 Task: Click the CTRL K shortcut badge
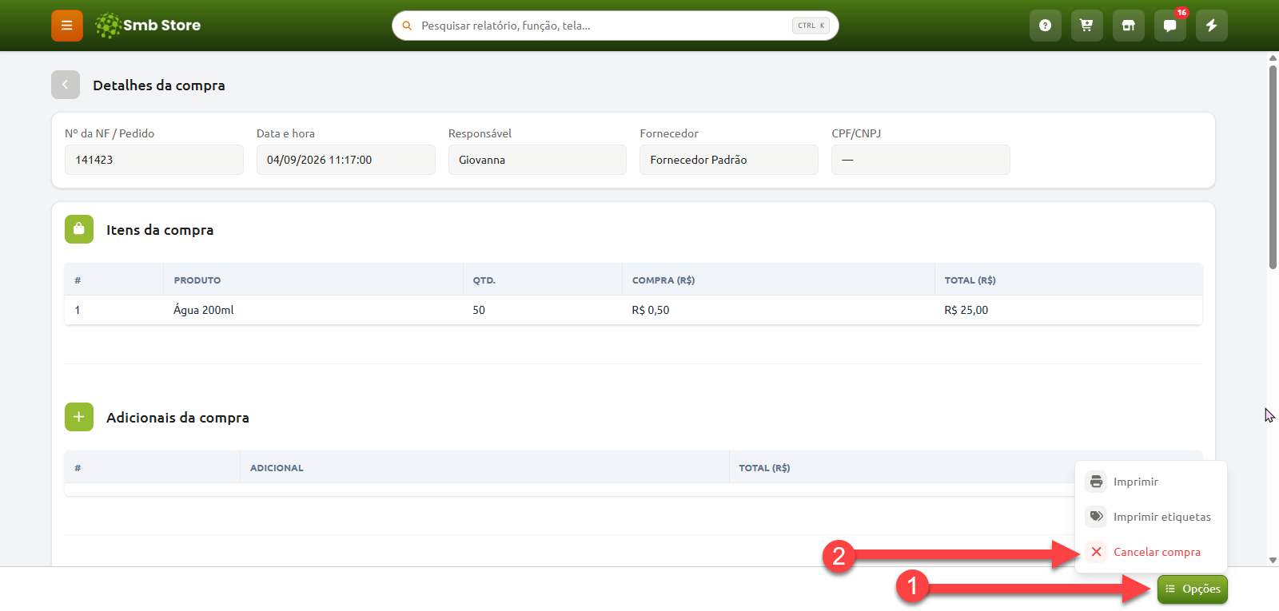point(811,26)
